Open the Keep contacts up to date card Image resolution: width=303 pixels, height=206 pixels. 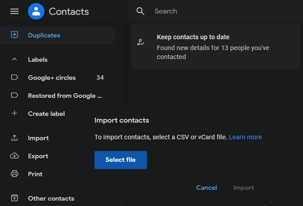coord(216,47)
